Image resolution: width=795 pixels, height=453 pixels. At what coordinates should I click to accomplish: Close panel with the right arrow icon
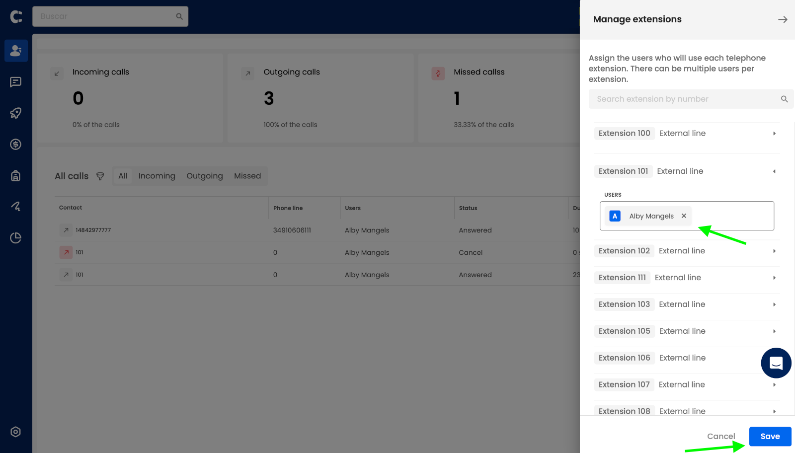pos(782,19)
